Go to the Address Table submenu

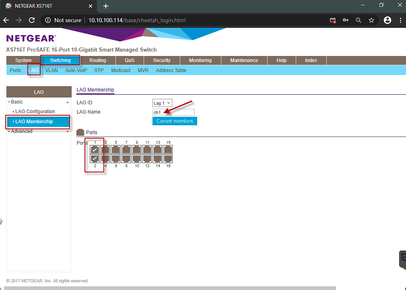click(x=171, y=70)
